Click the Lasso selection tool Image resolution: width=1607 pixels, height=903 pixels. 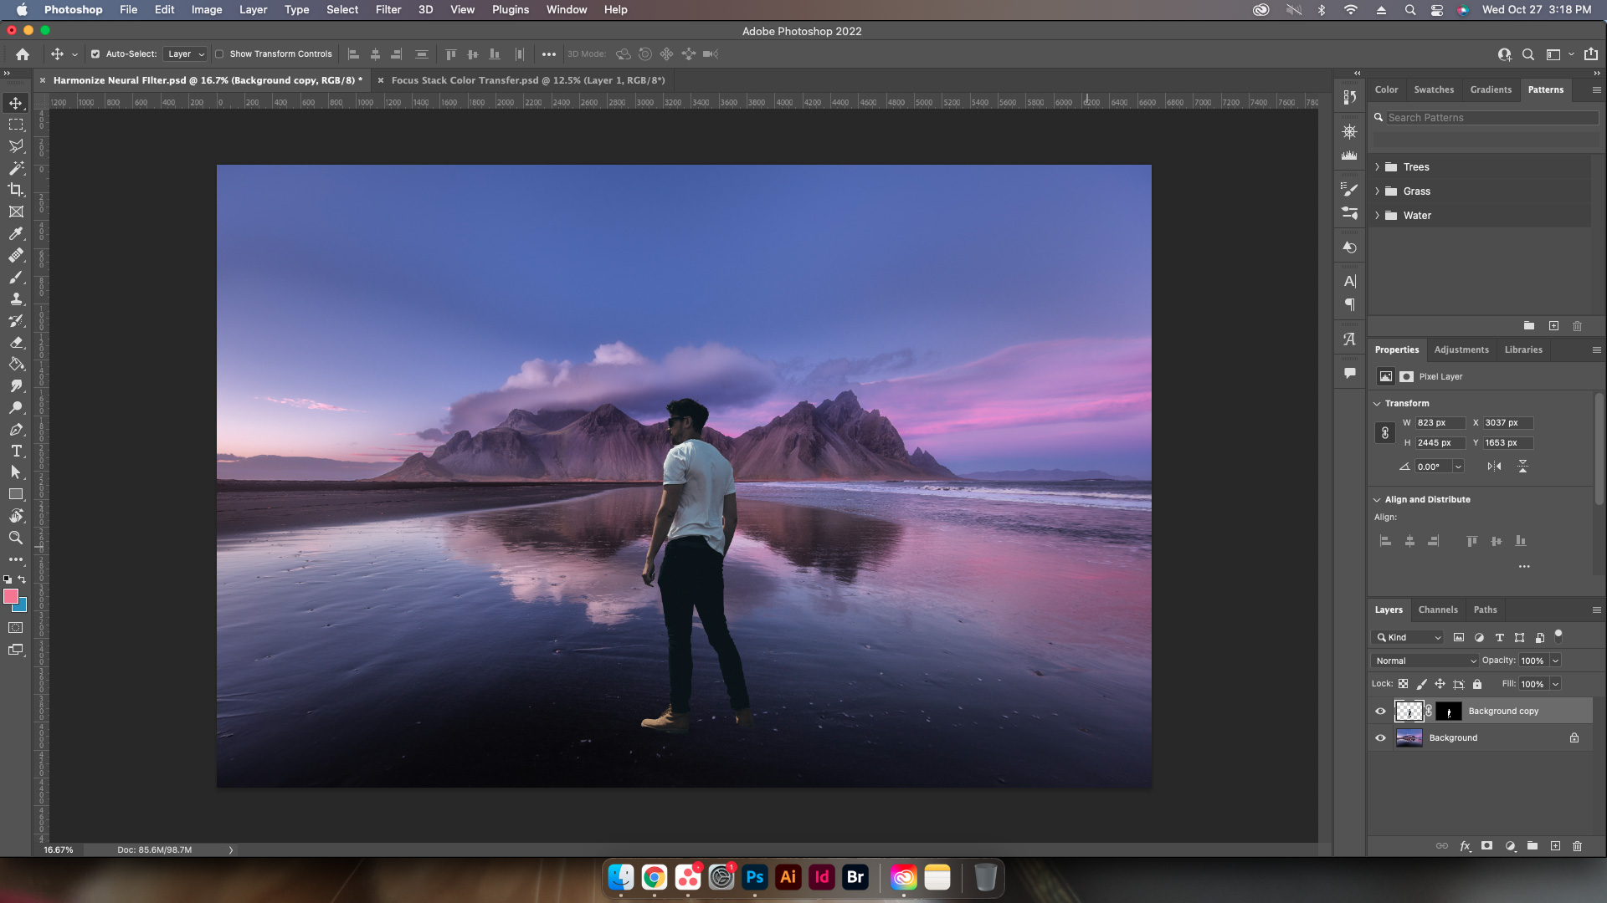click(x=15, y=145)
